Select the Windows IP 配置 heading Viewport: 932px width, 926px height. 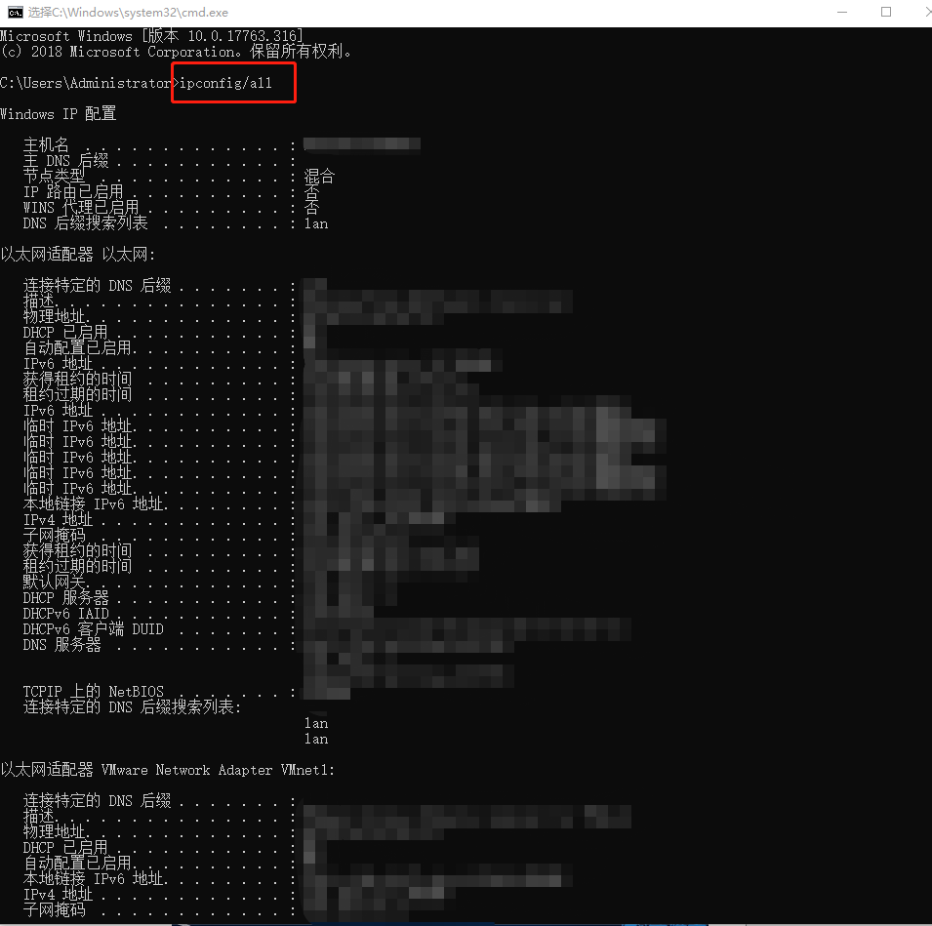(59, 114)
